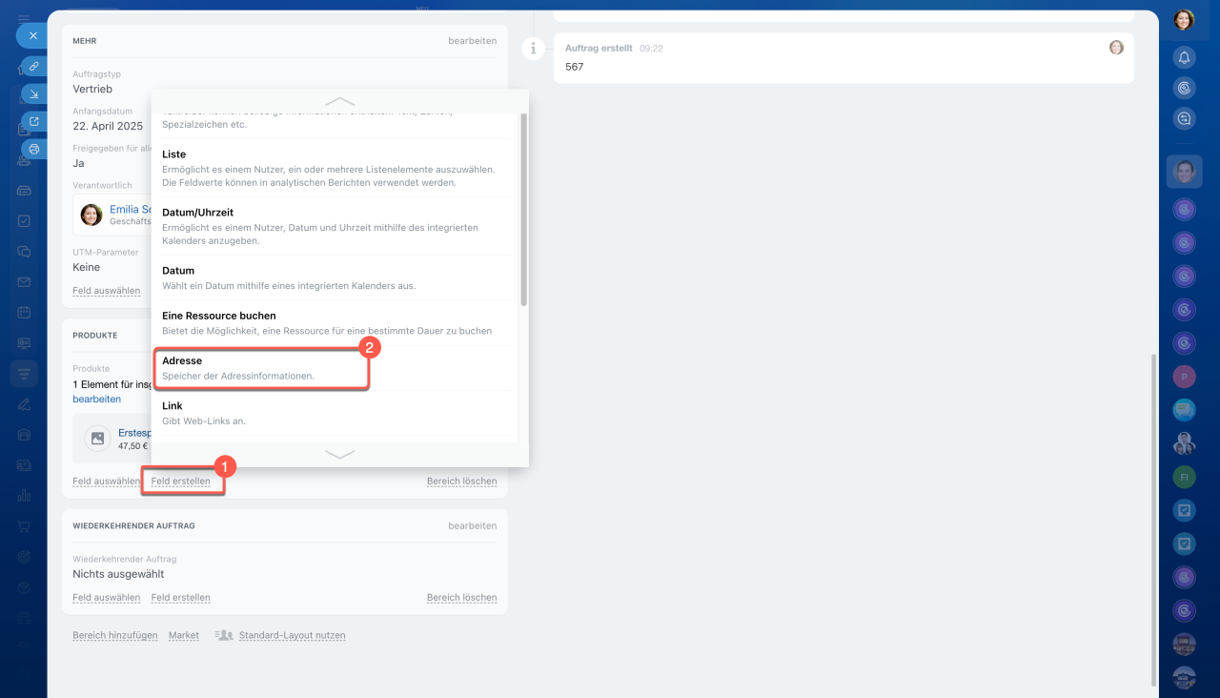Click the UTM-Parameter value Keine
Image resolution: width=1220 pixels, height=698 pixels.
pos(87,267)
